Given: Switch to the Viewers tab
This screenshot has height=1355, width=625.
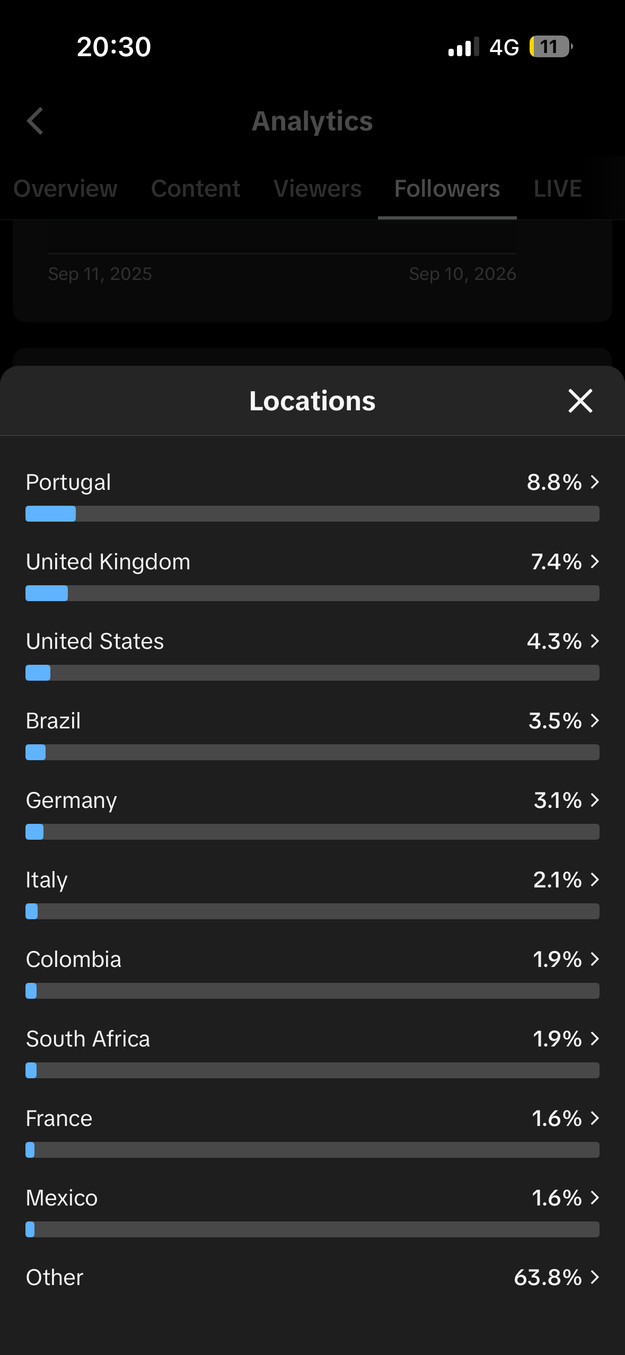Looking at the screenshot, I should pyautogui.click(x=318, y=189).
